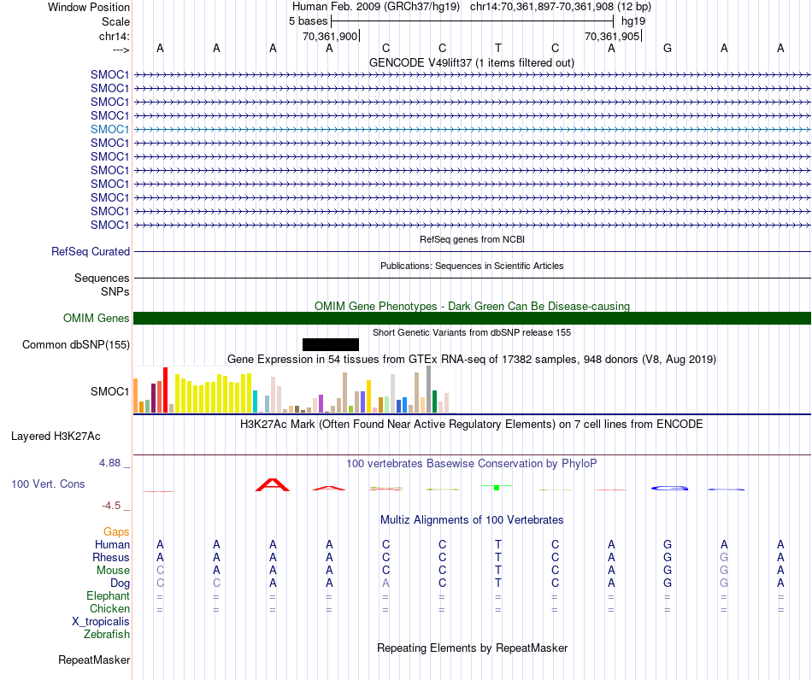Select the Mouse species label
Viewport: 812px width, 680px height.
(113, 571)
